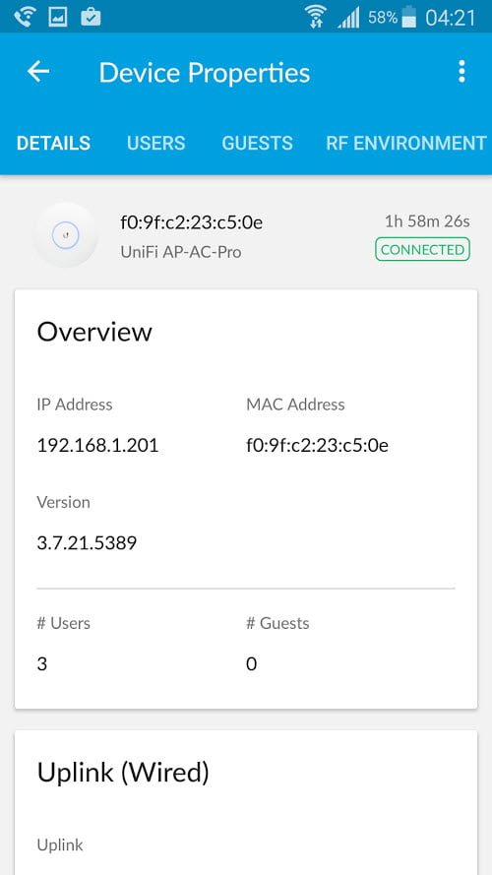Switch to the USERS tab
Viewport: 492px width, 875px height.
(155, 144)
